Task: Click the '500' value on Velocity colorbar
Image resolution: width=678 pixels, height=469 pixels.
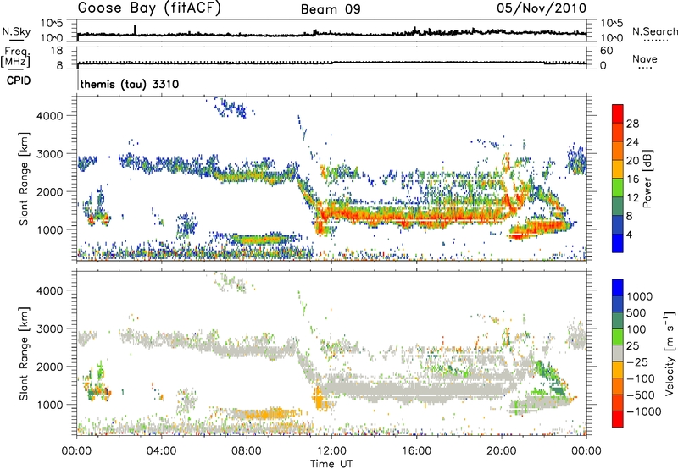Action: point(636,312)
